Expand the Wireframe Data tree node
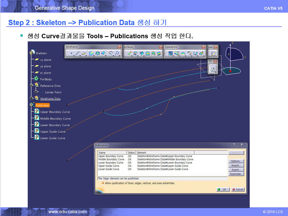The width and height of the screenshot is (288, 216). (32, 98)
